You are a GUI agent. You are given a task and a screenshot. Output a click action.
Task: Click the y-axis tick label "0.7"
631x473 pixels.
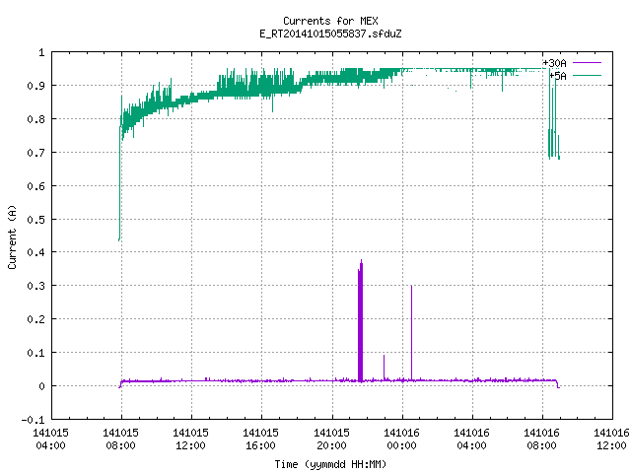point(35,153)
